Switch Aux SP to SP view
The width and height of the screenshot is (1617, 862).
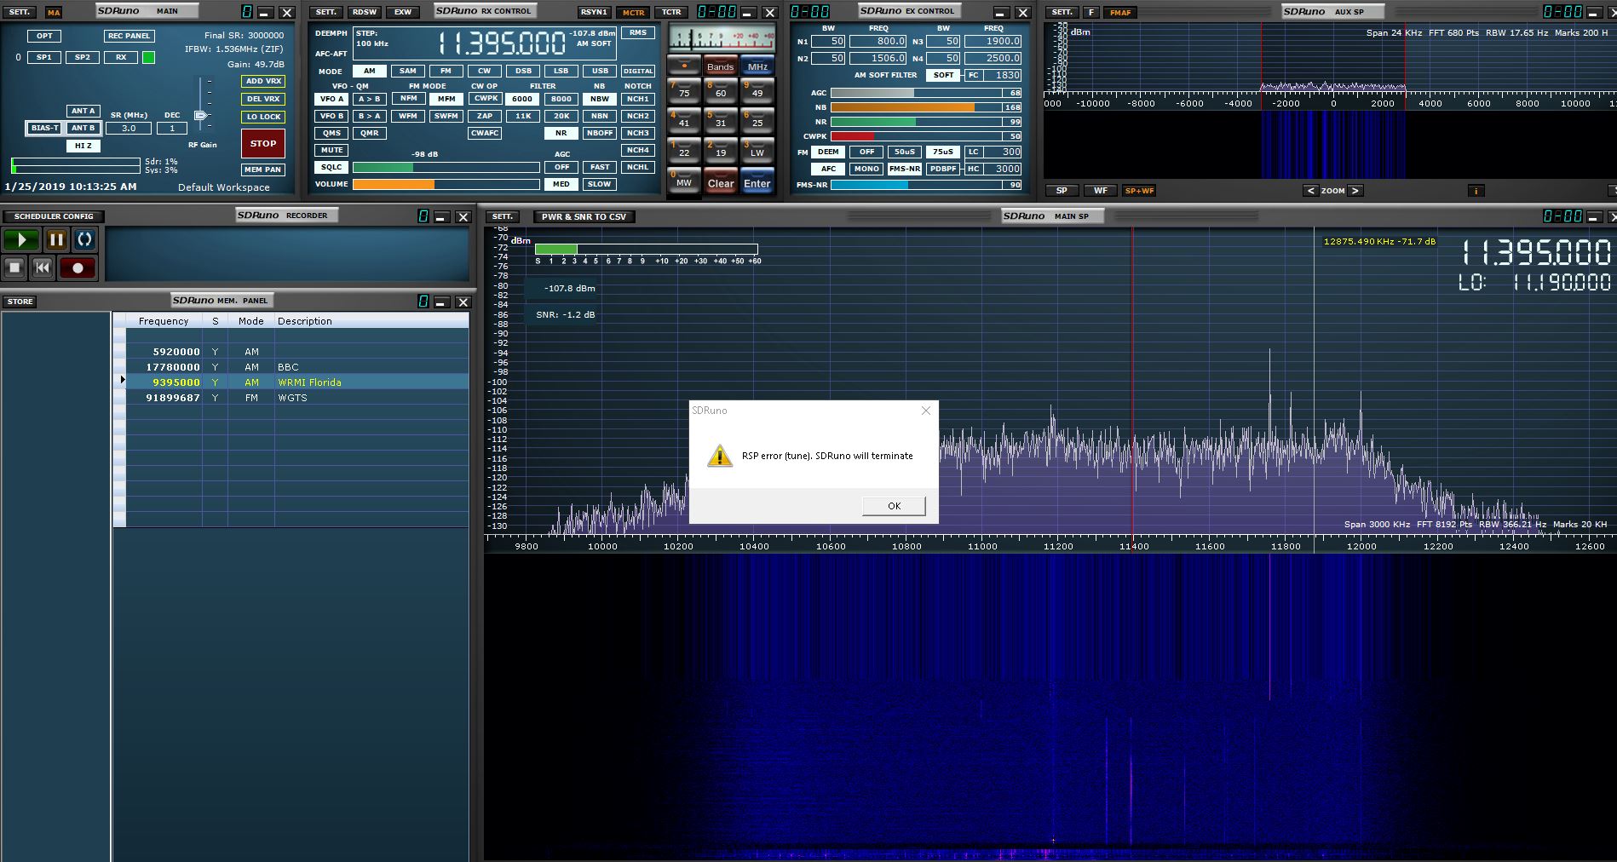coord(1062,191)
